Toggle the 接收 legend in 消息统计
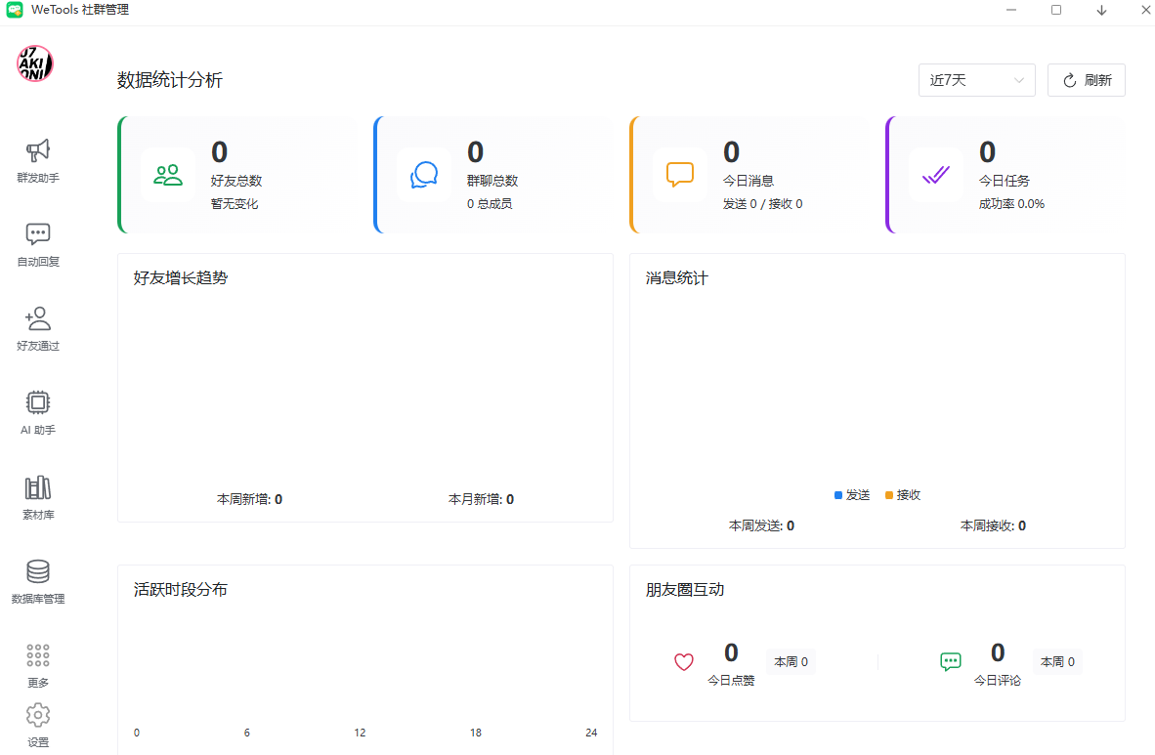1155x755 pixels. click(902, 495)
